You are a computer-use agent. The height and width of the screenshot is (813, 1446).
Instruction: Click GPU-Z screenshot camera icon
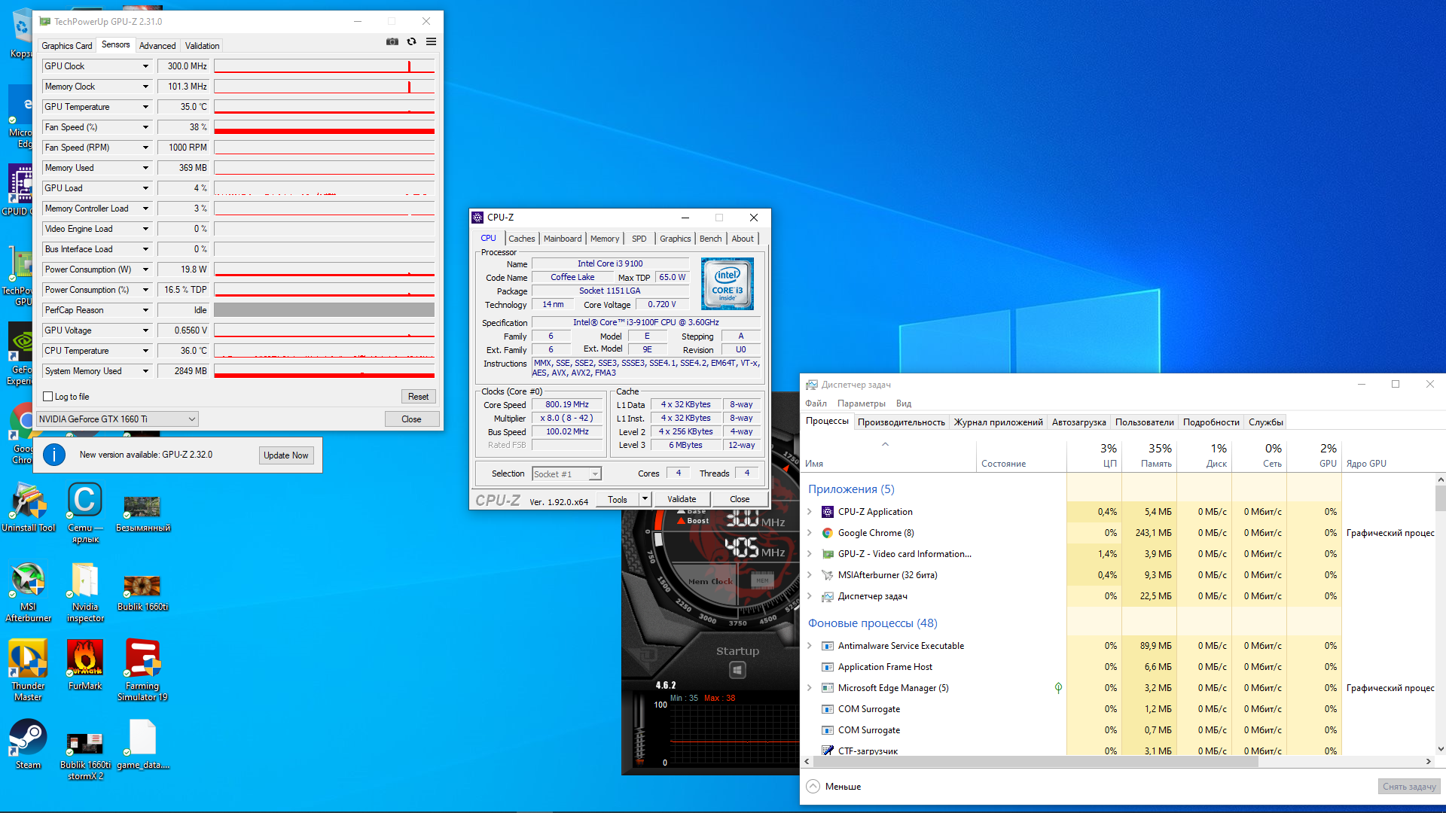click(x=392, y=41)
